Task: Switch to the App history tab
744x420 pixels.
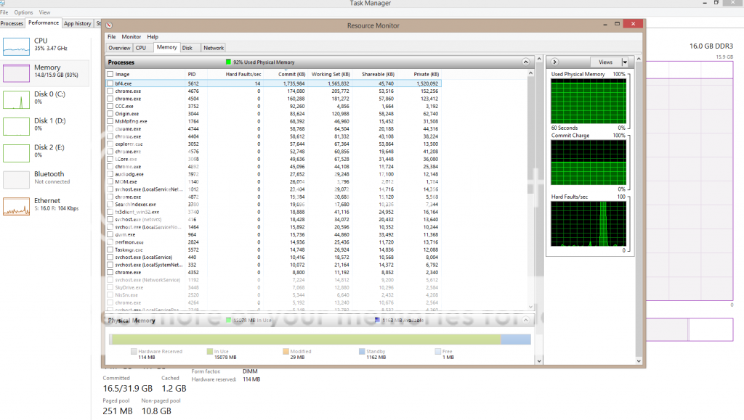Action: pyautogui.click(x=78, y=23)
